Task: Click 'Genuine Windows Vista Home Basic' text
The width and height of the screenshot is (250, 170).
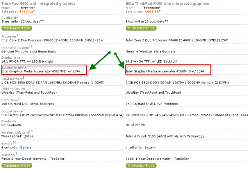Action: coord(29,51)
